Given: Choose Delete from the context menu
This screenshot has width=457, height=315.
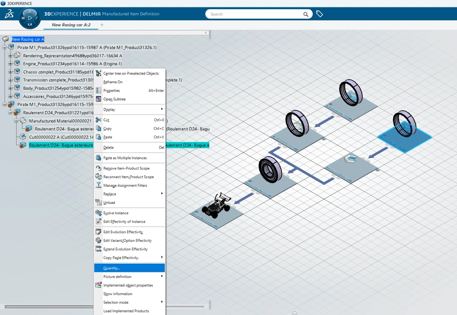Looking at the screenshot, I should (129, 147).
